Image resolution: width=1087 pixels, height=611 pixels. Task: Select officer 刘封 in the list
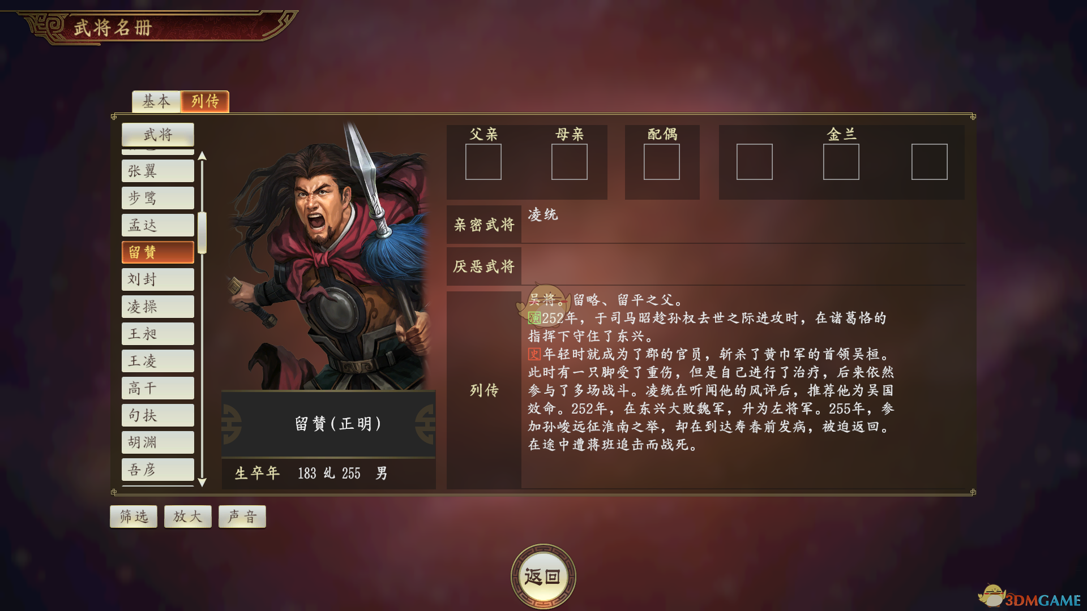click(x=158, y=279)
